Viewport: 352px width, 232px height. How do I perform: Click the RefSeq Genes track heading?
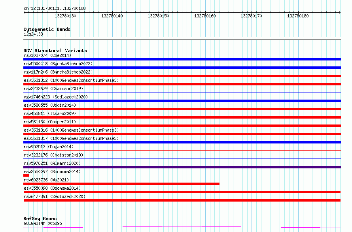(x=40, y=219)
